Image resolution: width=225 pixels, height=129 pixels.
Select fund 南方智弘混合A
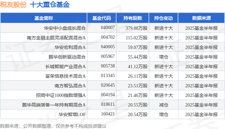(70, 86)
